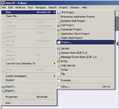Click the Servlet icon
The image size is (119, 109).
59,48
